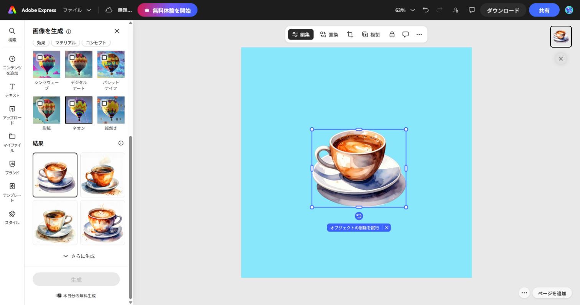The width and height of the screenshot is (580, 305).
Task: Select the crop tool in floating toolbar
Action: [350, 35]
